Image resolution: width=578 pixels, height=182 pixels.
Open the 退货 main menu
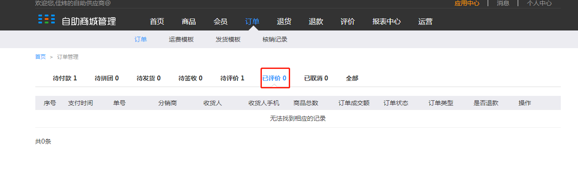[x=284, y=21]
